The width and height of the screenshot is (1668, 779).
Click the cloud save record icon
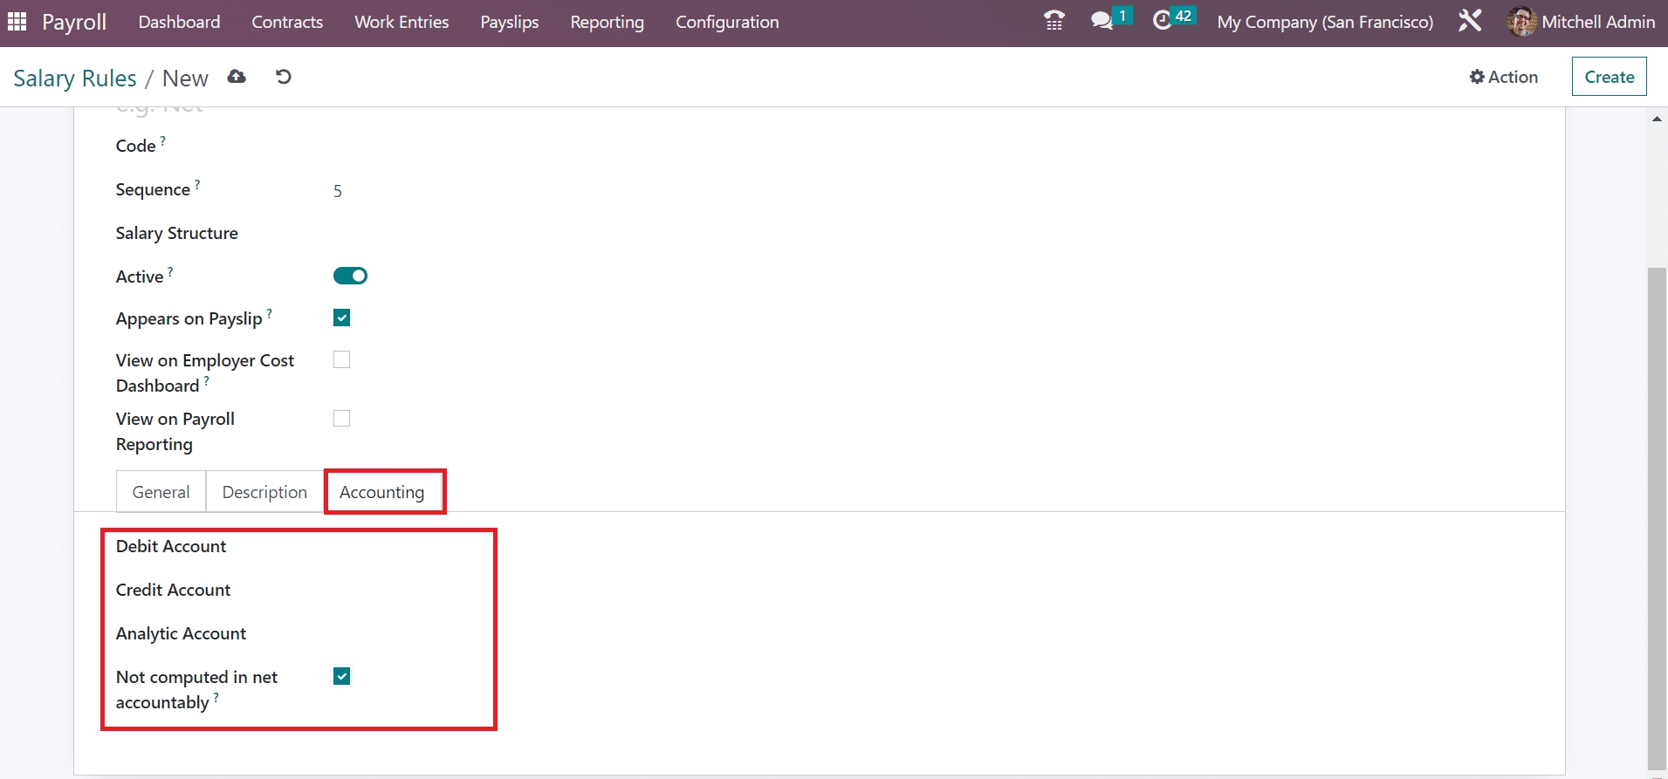click(237, 77)
